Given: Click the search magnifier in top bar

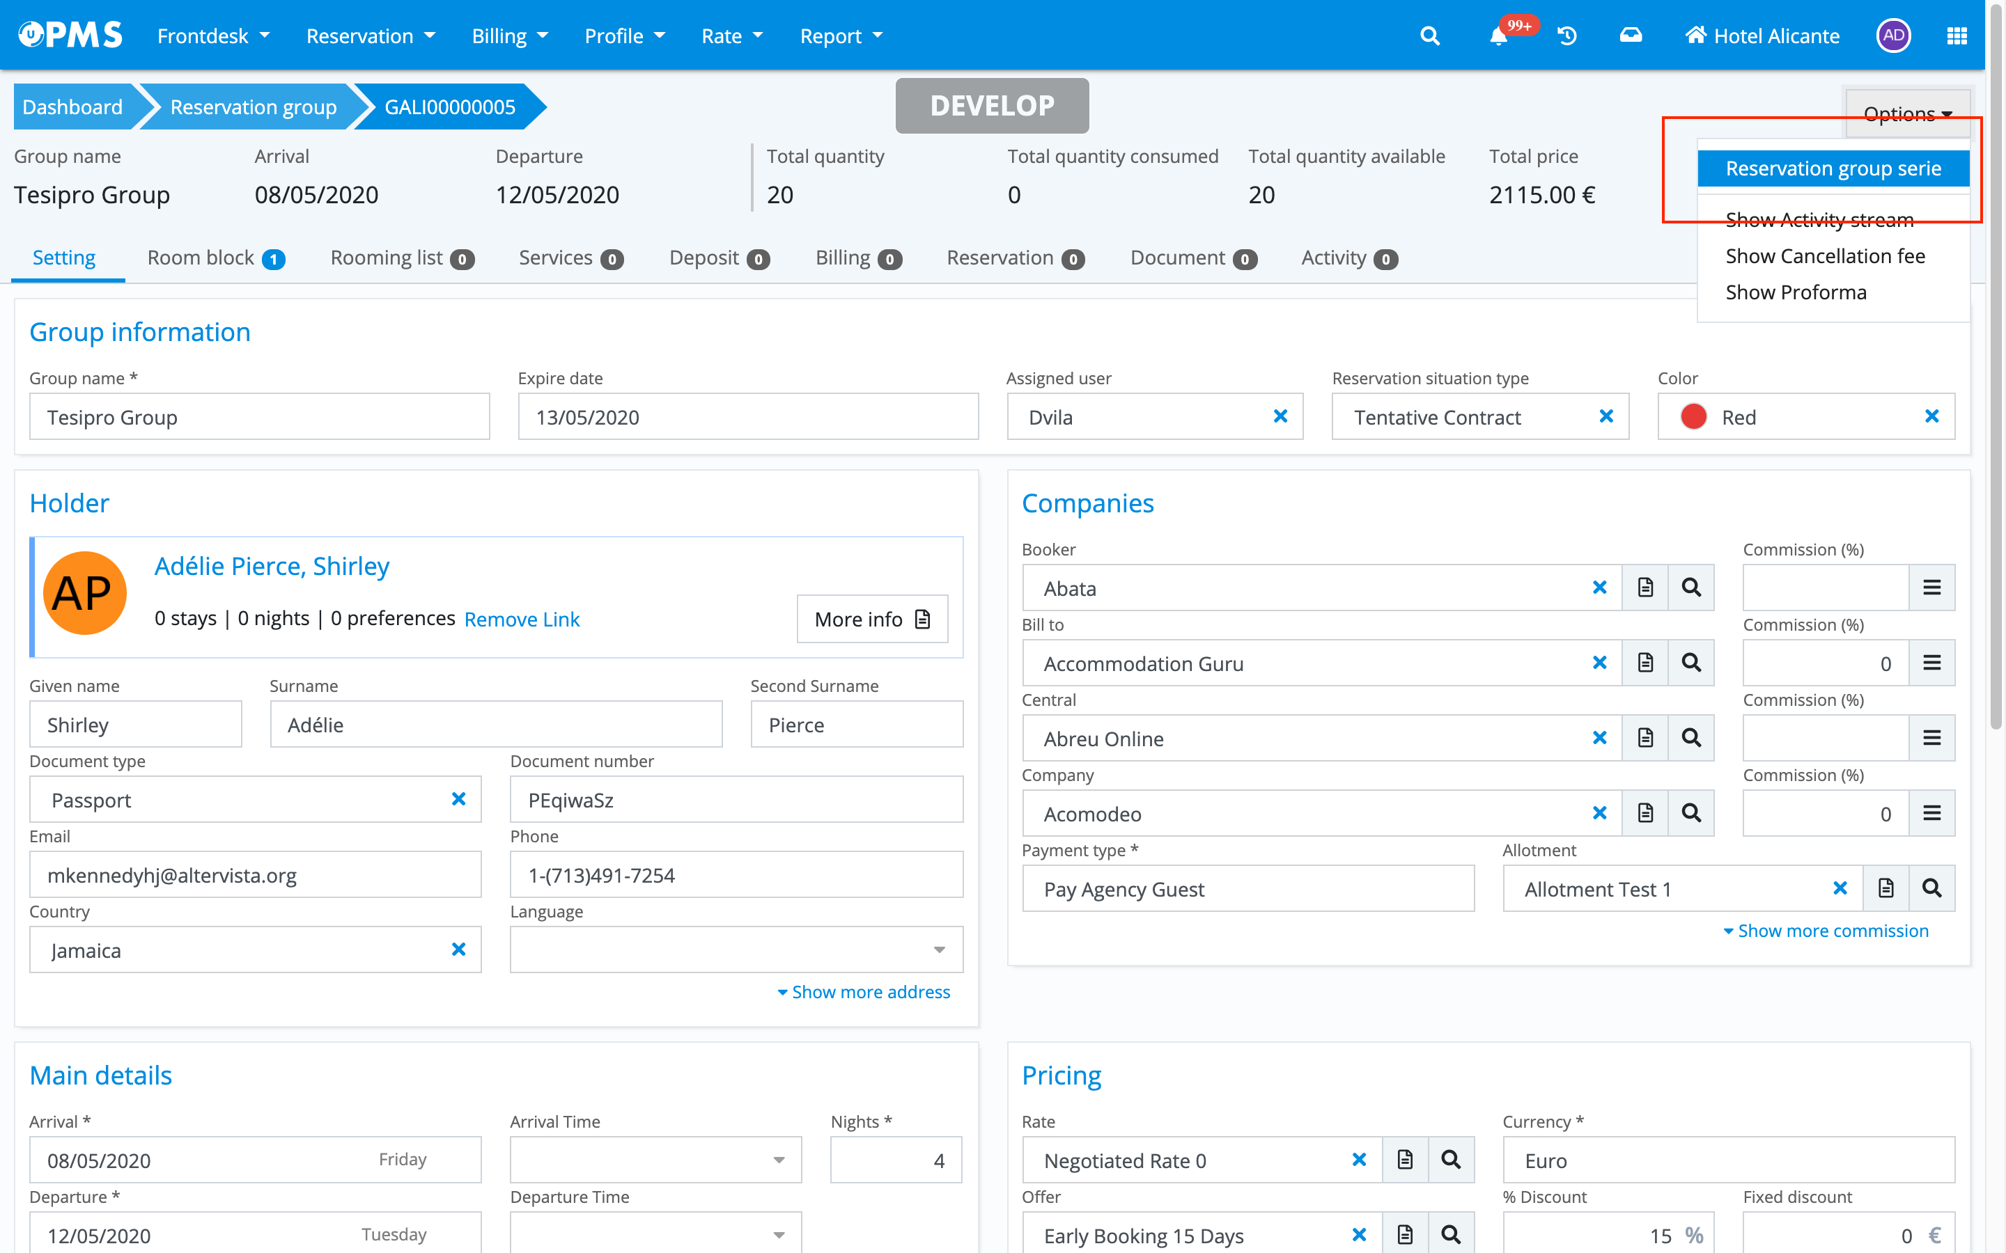Looking at the screenshot, I should [1429, 36].
